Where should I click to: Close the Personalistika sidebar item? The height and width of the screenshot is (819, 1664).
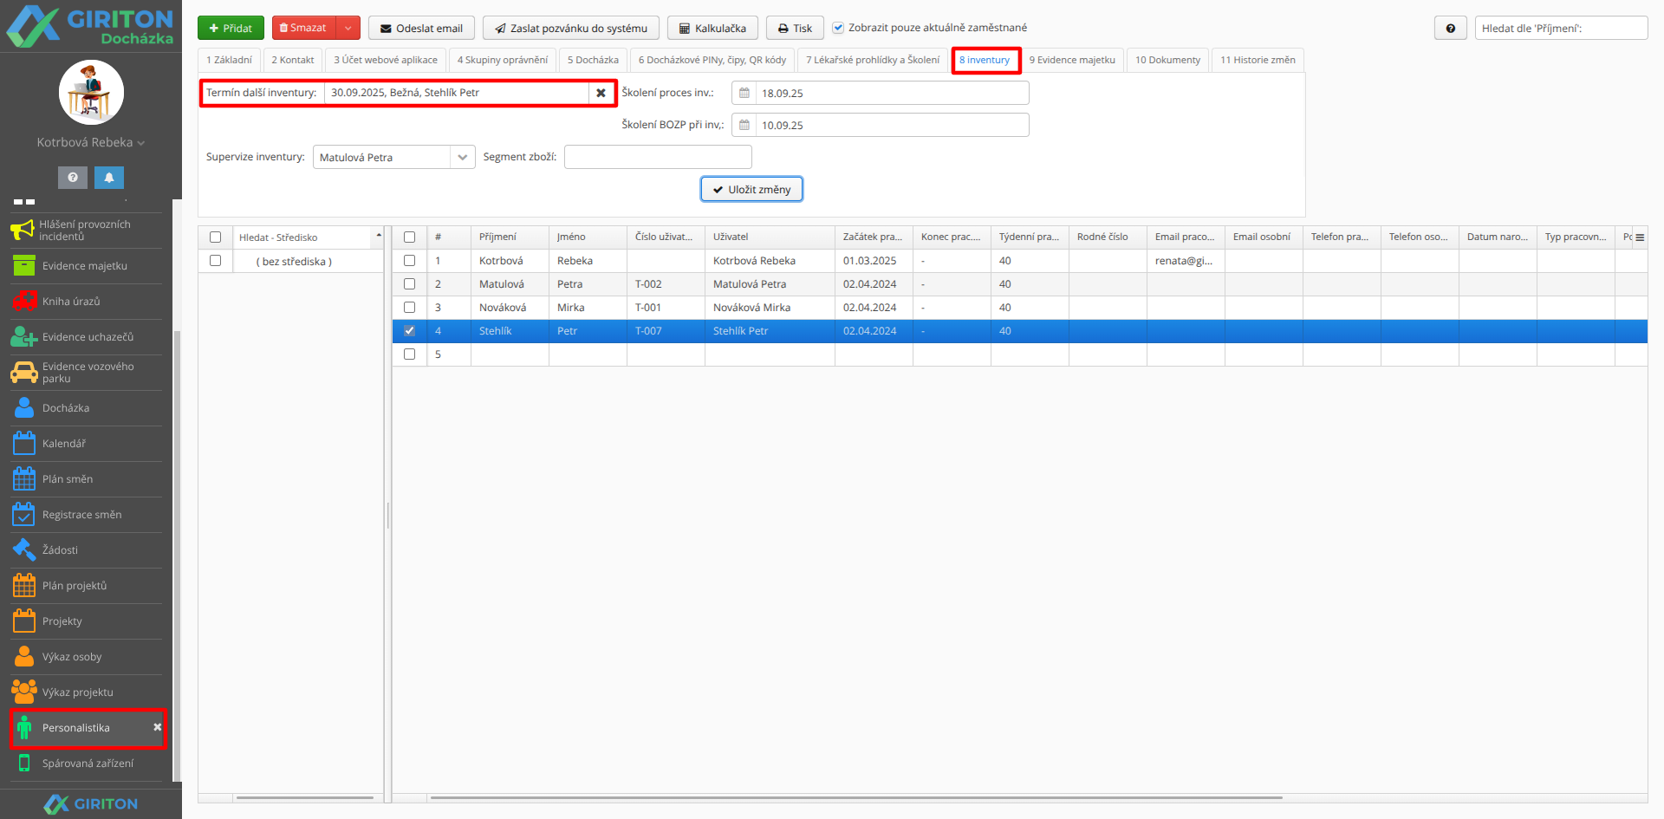pos(158,727)
